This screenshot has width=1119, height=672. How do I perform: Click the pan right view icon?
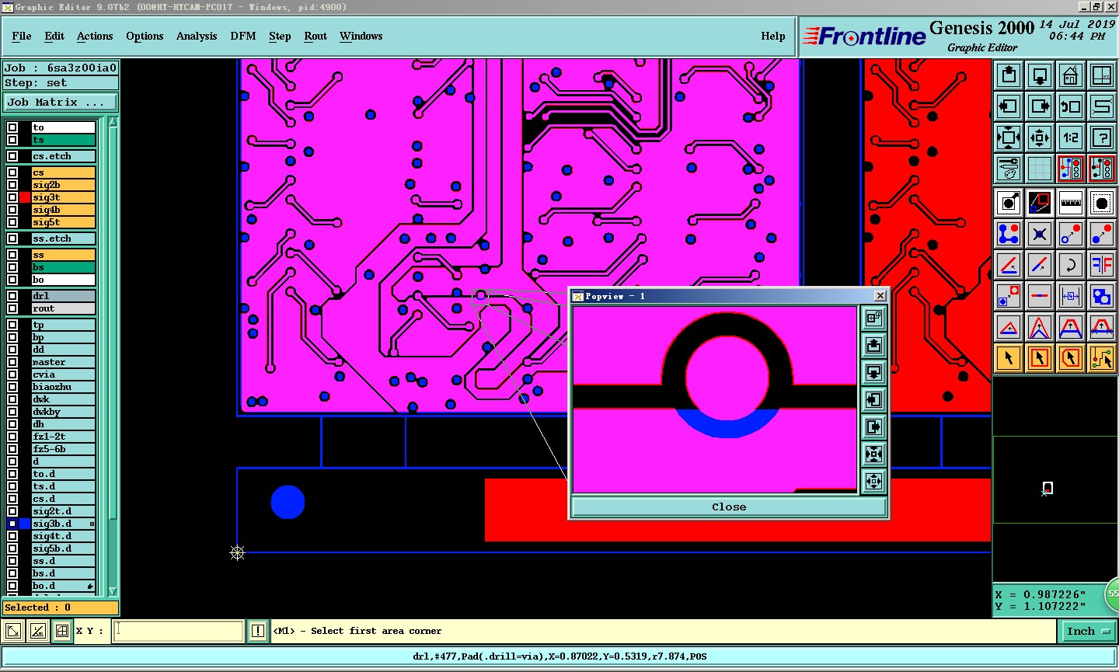tap(1040, 106)
